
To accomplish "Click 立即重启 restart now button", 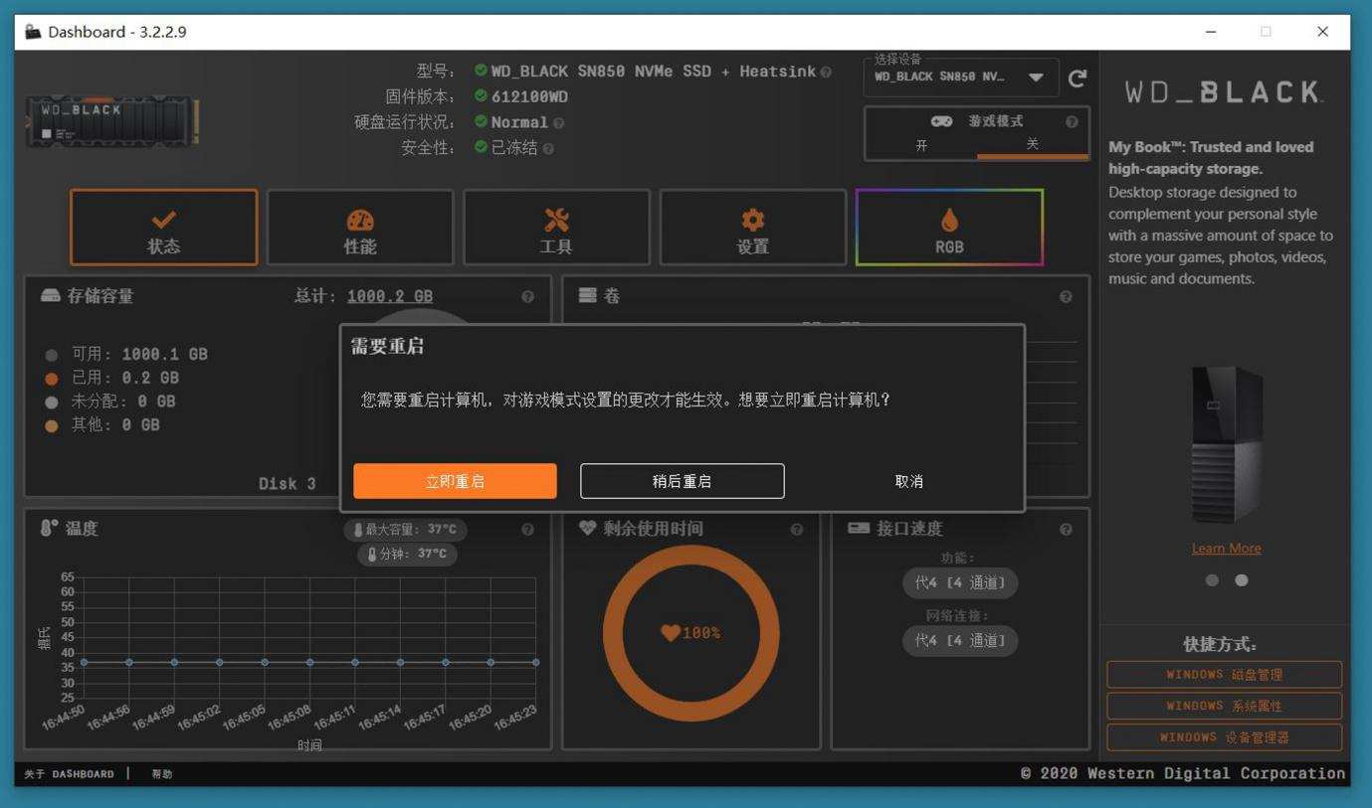I will [x=455, y=481].
